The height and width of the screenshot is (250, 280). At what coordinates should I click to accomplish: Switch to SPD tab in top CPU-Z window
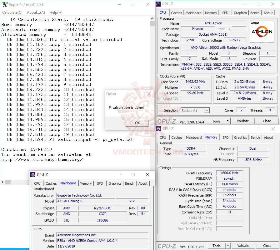coord(225,13)
